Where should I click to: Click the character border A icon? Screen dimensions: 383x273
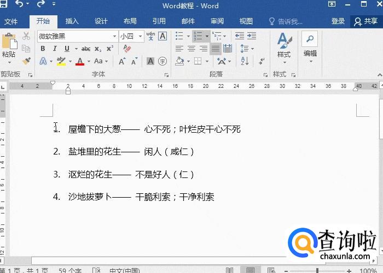[163, 36]
